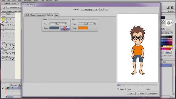Select the highlighted layer row in Layers panel
This screenshot has height=99, width=176.
[166, 65]
